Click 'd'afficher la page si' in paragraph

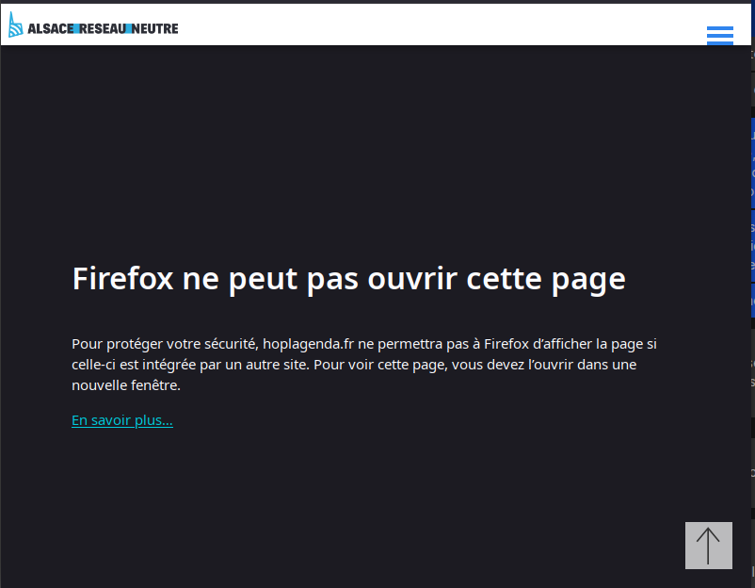click(x=594, y=344)
